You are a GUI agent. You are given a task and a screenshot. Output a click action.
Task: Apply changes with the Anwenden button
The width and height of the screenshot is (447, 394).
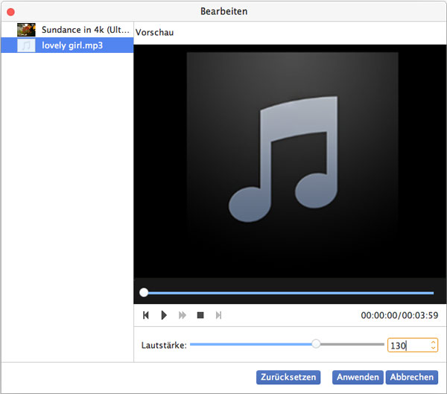[x=358, y=377]
